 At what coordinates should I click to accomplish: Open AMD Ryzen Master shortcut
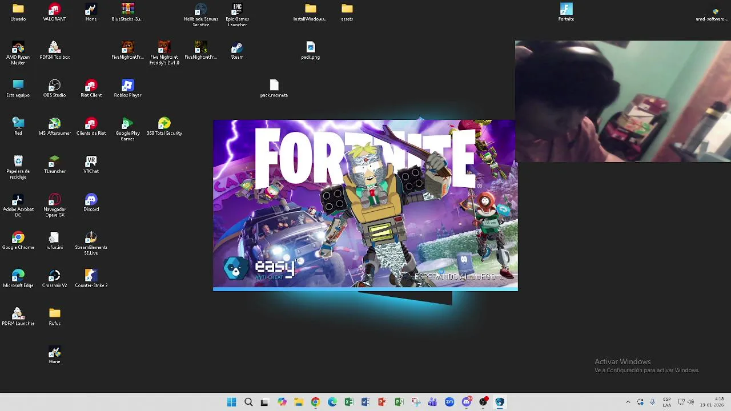(18, 53)
